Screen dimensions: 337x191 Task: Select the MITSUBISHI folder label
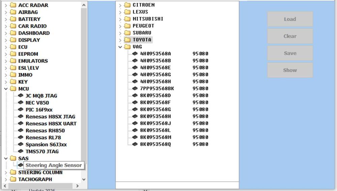pyautogui.click(x=148, y=19)
